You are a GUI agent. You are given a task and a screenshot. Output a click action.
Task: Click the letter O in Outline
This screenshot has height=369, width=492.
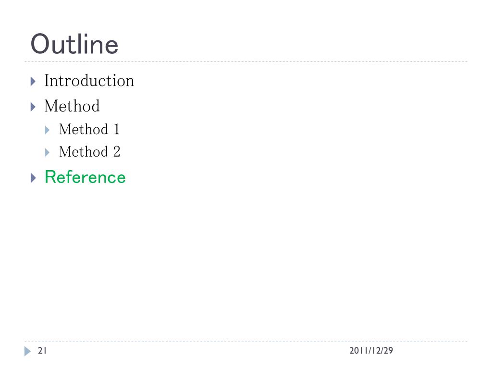[x=41, y=44]
